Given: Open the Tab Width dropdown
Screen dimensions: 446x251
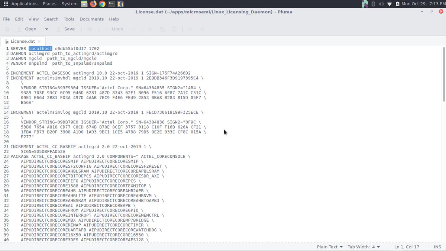Looking at the screenshot, I should coord(364,247).
